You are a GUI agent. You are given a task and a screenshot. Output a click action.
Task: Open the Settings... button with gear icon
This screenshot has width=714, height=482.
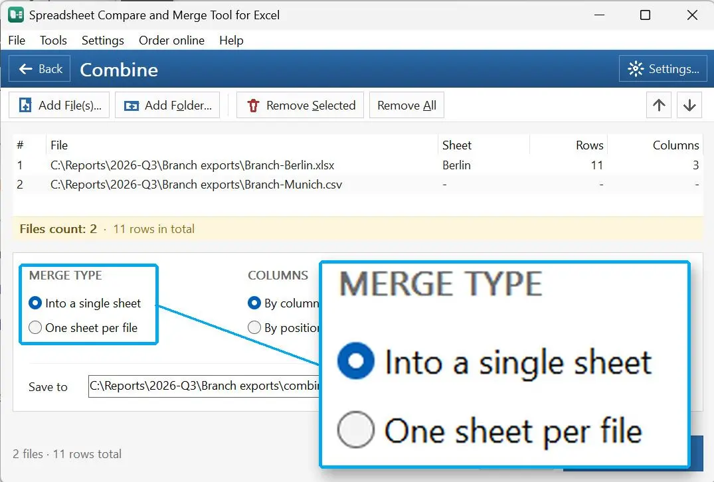pyautogui.click(x=663, y=69)
